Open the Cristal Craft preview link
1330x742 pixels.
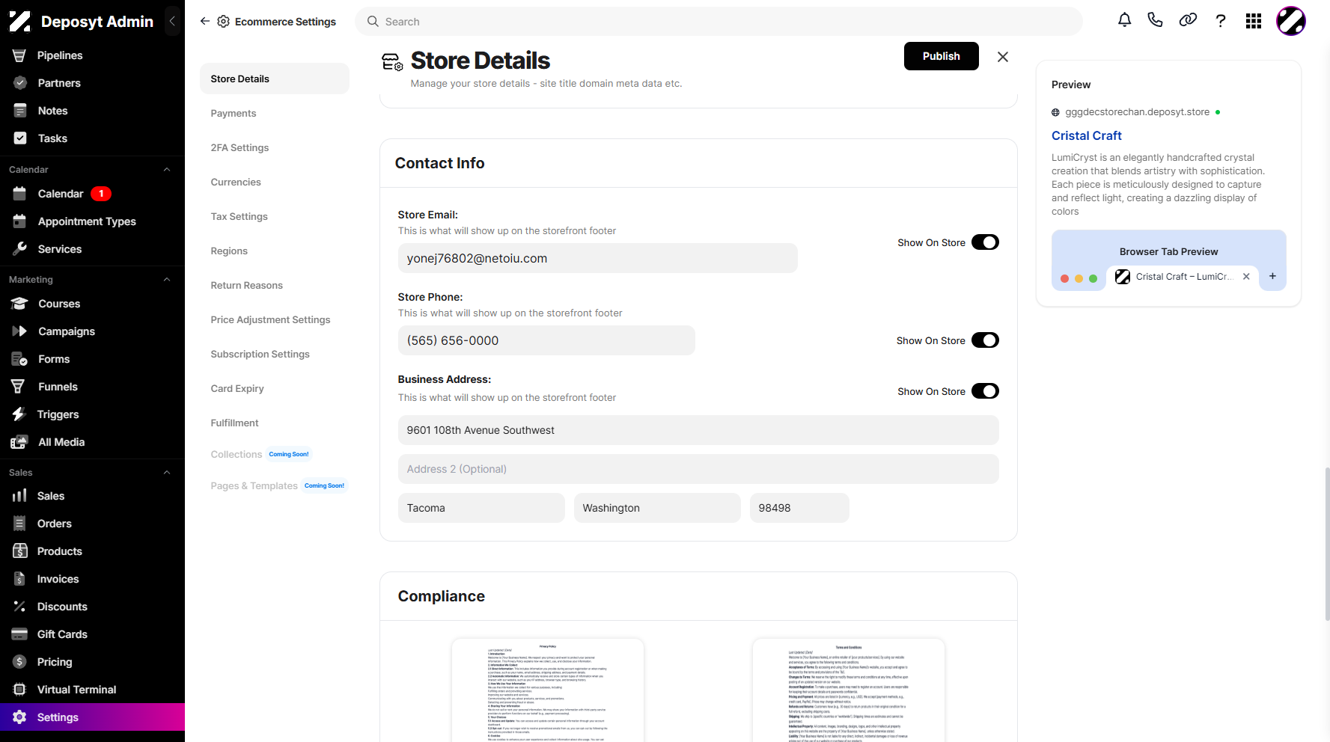(x=1086, y=135)
